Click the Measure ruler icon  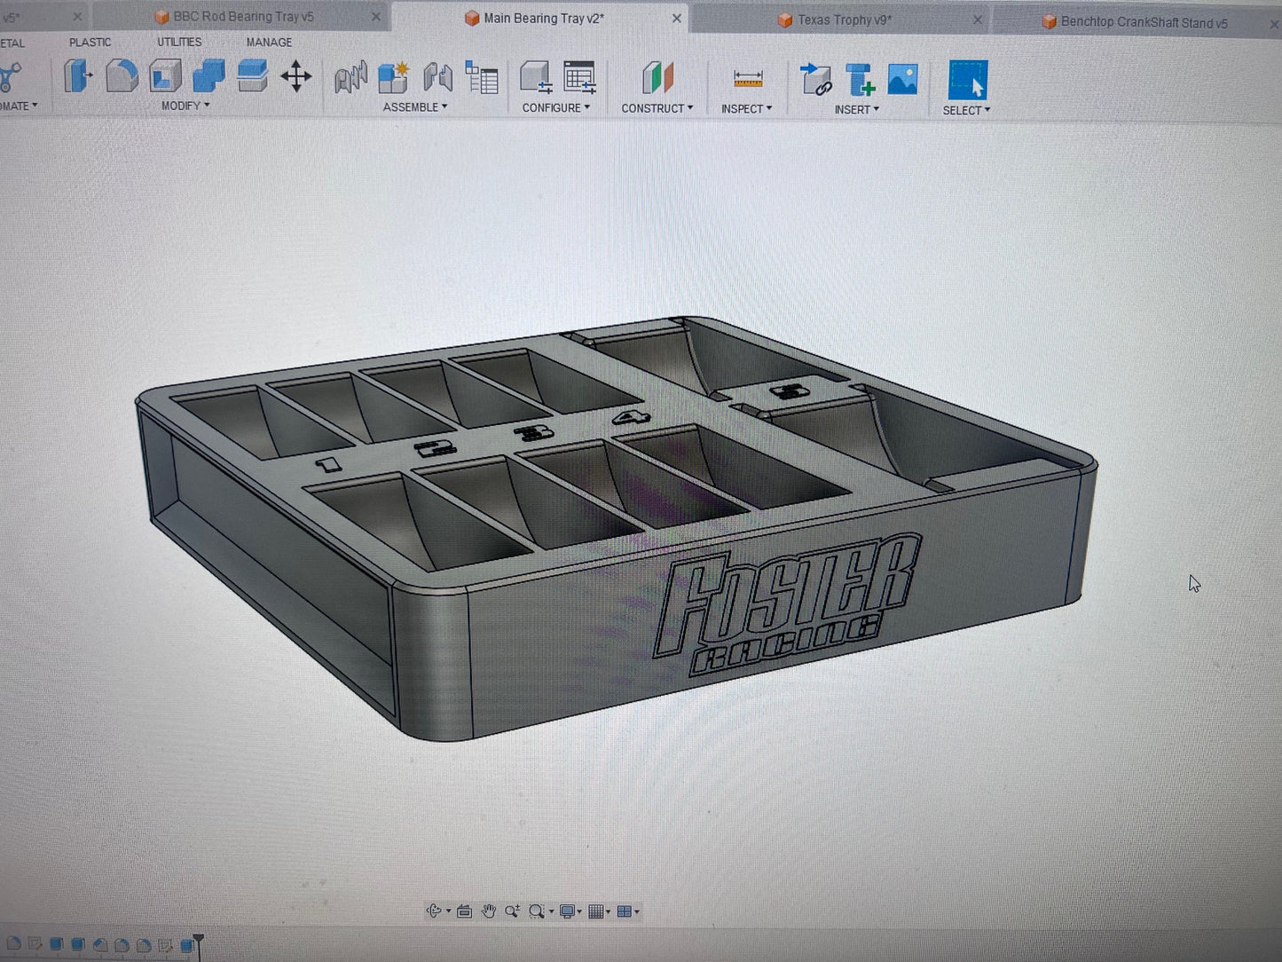tap(748, 80)
